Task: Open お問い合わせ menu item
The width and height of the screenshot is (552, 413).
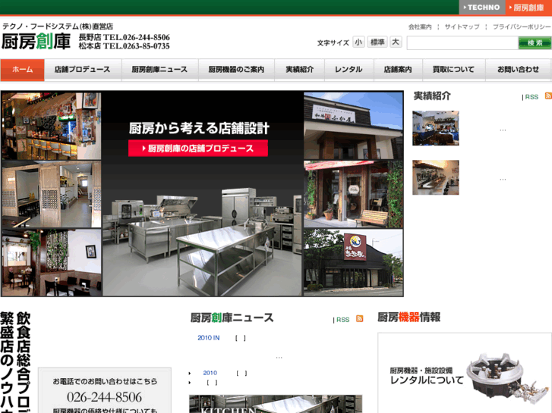Action: [518, 70]
